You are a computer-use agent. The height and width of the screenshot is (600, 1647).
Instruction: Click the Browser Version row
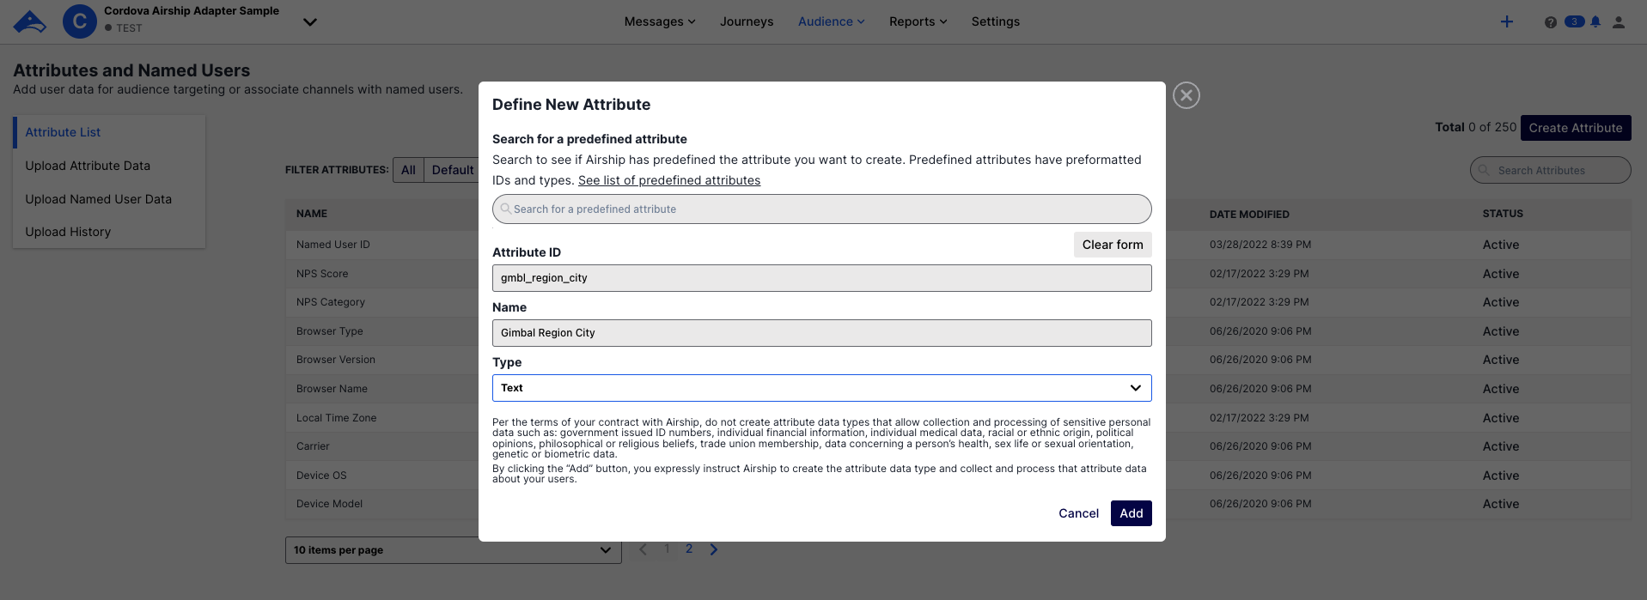pos(958,360)
